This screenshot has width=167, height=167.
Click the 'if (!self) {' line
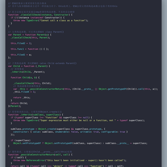point(18,158)
